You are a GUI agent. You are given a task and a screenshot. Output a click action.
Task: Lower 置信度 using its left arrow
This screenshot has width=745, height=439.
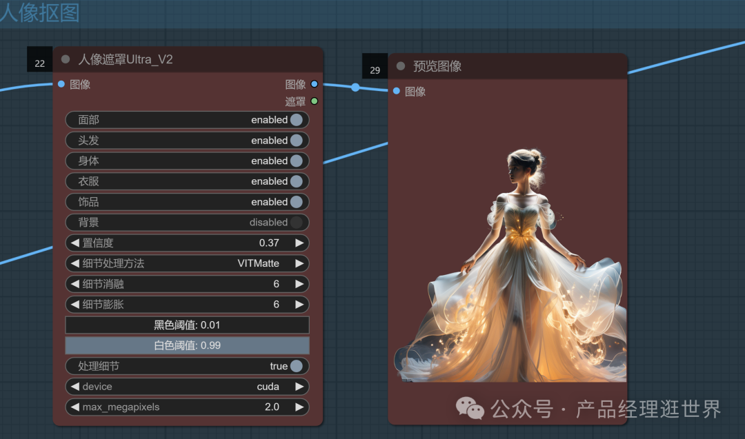point(74,243)
